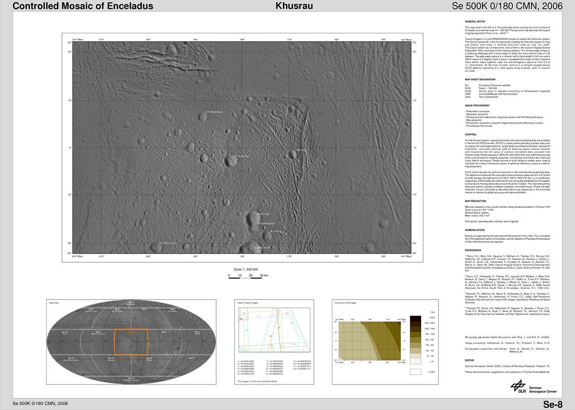Select the Se-7 quadrangle in index map

coord(164,332)
